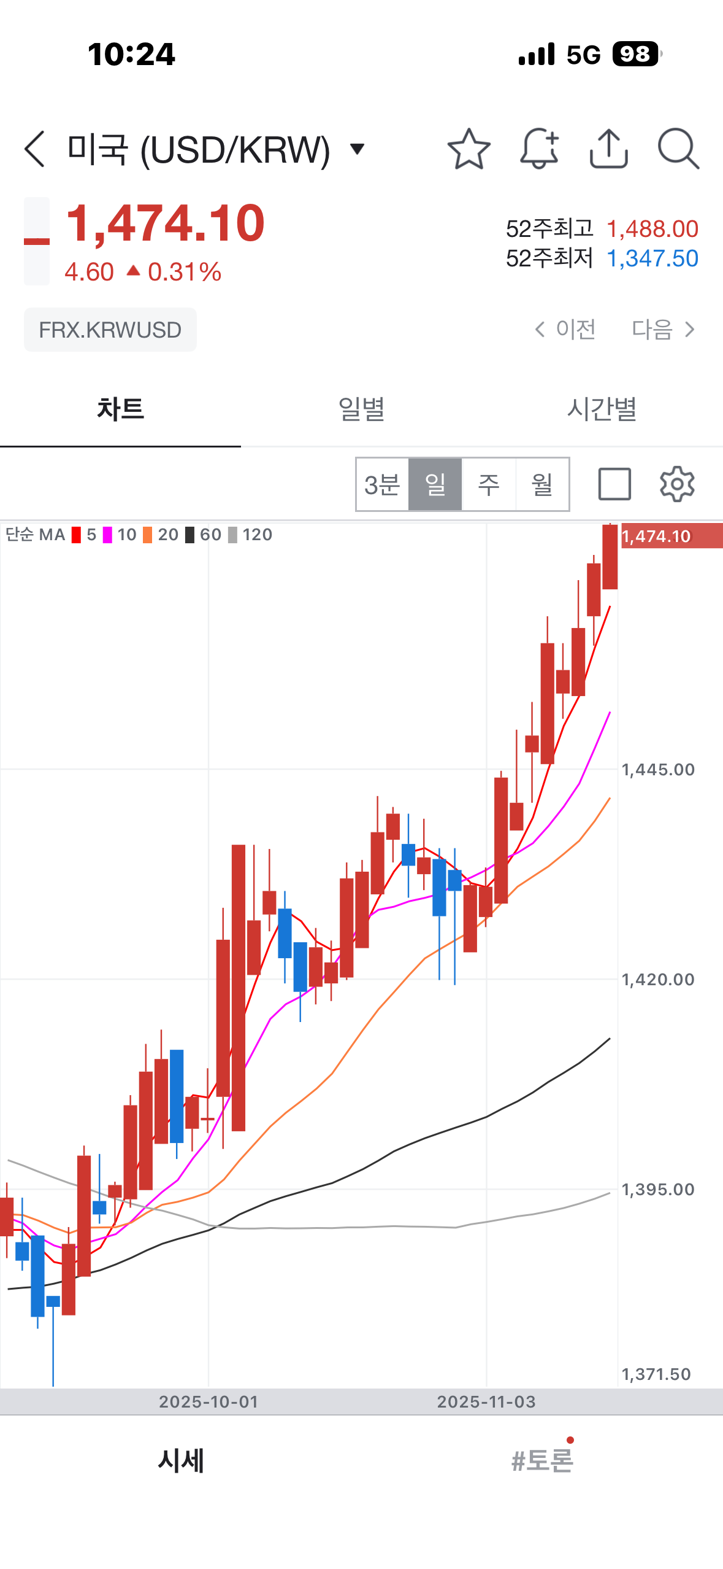Tap cellular signal strength indicator

pyautogui.click(x=537, y=55)
